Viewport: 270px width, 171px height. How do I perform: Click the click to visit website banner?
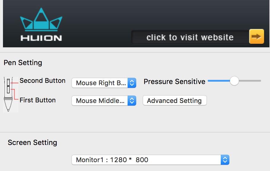coord(190,37)
